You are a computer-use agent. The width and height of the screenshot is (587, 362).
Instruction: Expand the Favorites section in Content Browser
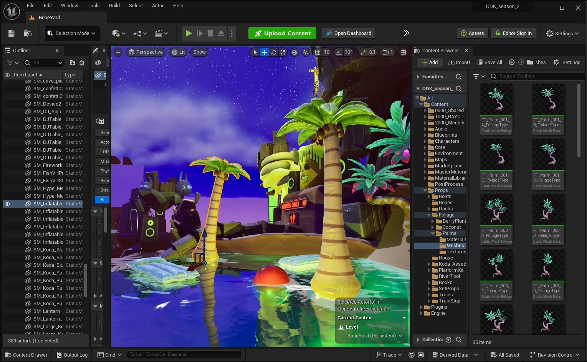(418, 77)
